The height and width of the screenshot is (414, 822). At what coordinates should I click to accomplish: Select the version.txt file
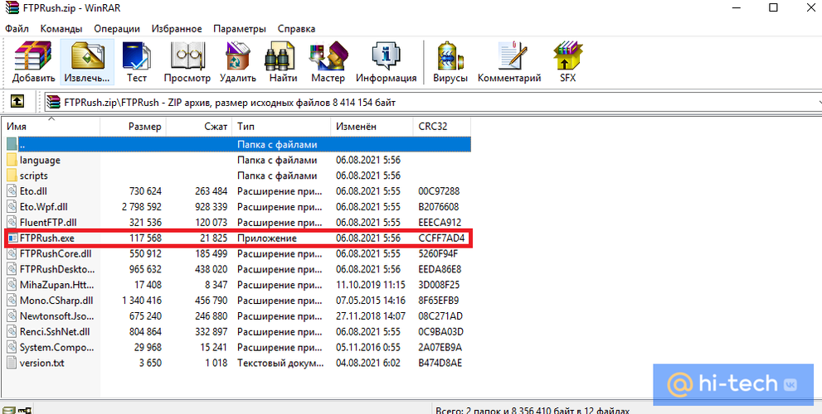tap(44, 363)
